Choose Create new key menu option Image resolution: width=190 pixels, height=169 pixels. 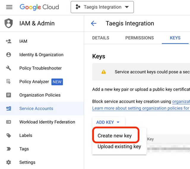pyautogui.click(x=115, y=136)
